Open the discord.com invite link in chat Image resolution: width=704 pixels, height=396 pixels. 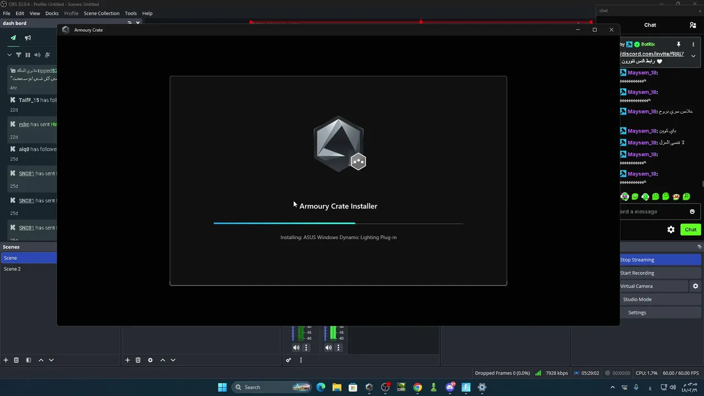pyautogui.click(x=652, y=54)
